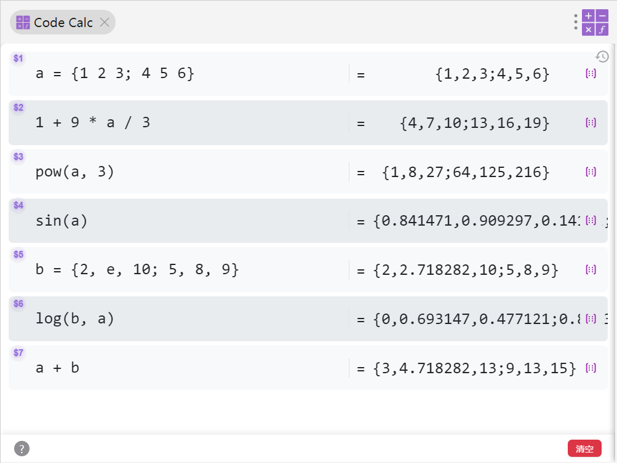Click the matrix icon for row $5 result
The height and width of the screenshot is (463, 617).
point(591,269)
